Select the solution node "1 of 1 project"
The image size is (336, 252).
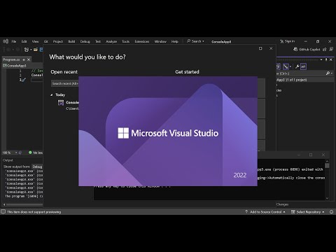click(305, 80)
